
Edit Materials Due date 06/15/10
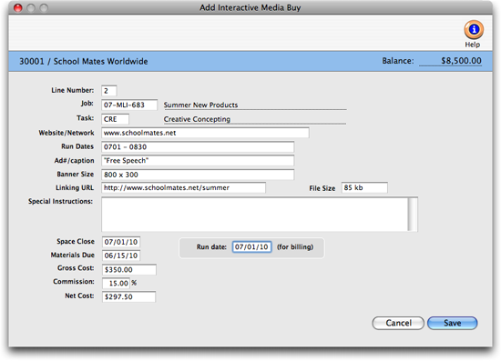coord(121,256)
